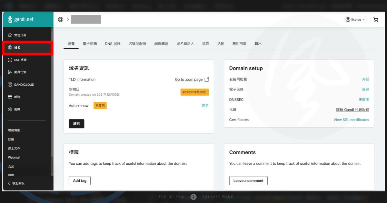Click external link icon beside Go to .com page
The image size is (387, 203).
click(207, 80)
